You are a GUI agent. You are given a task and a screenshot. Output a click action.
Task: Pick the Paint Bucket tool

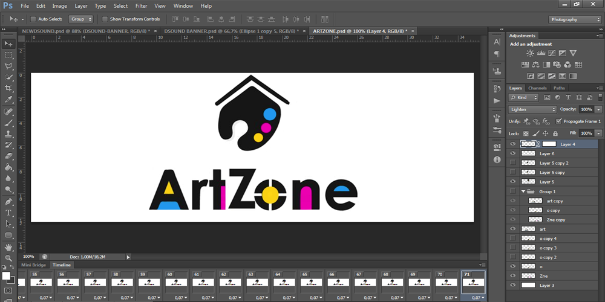[8, 167]
